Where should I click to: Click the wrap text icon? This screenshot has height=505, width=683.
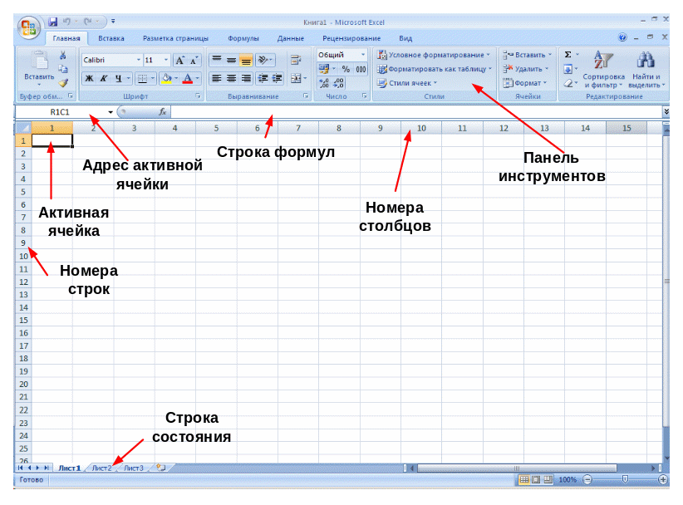[296, 60]
